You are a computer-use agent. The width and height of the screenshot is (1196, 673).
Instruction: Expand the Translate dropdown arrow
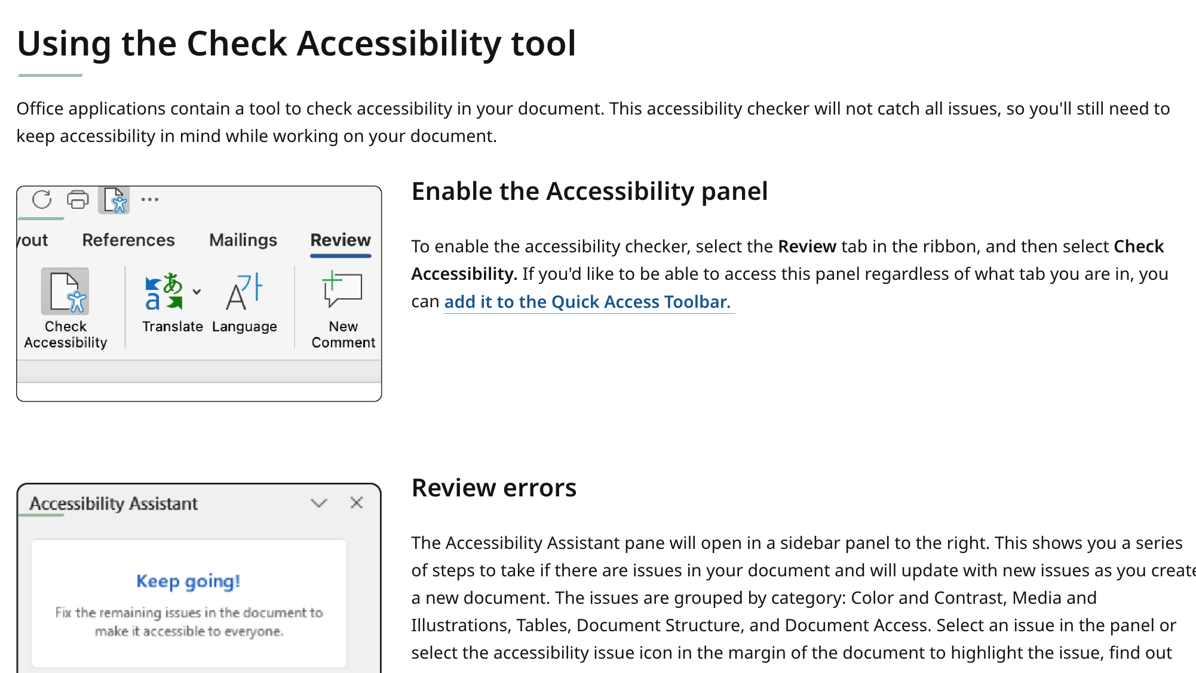click(x=195, y=292)
